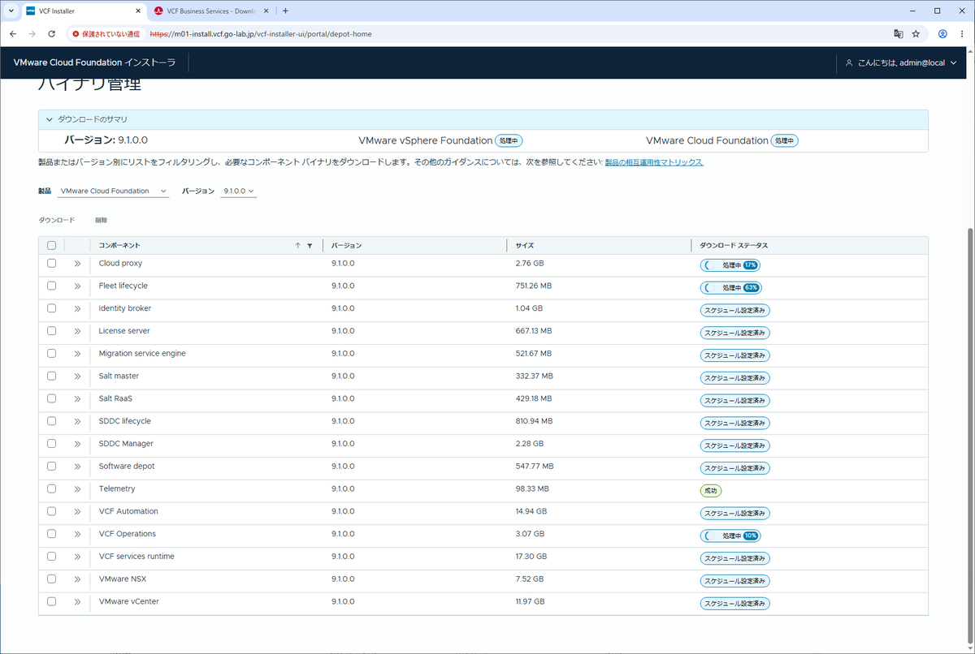The height and width of the screenshot is (654, 975).
Task: Expand details for the VCF Operations row
Action: (x=77, y=534)
